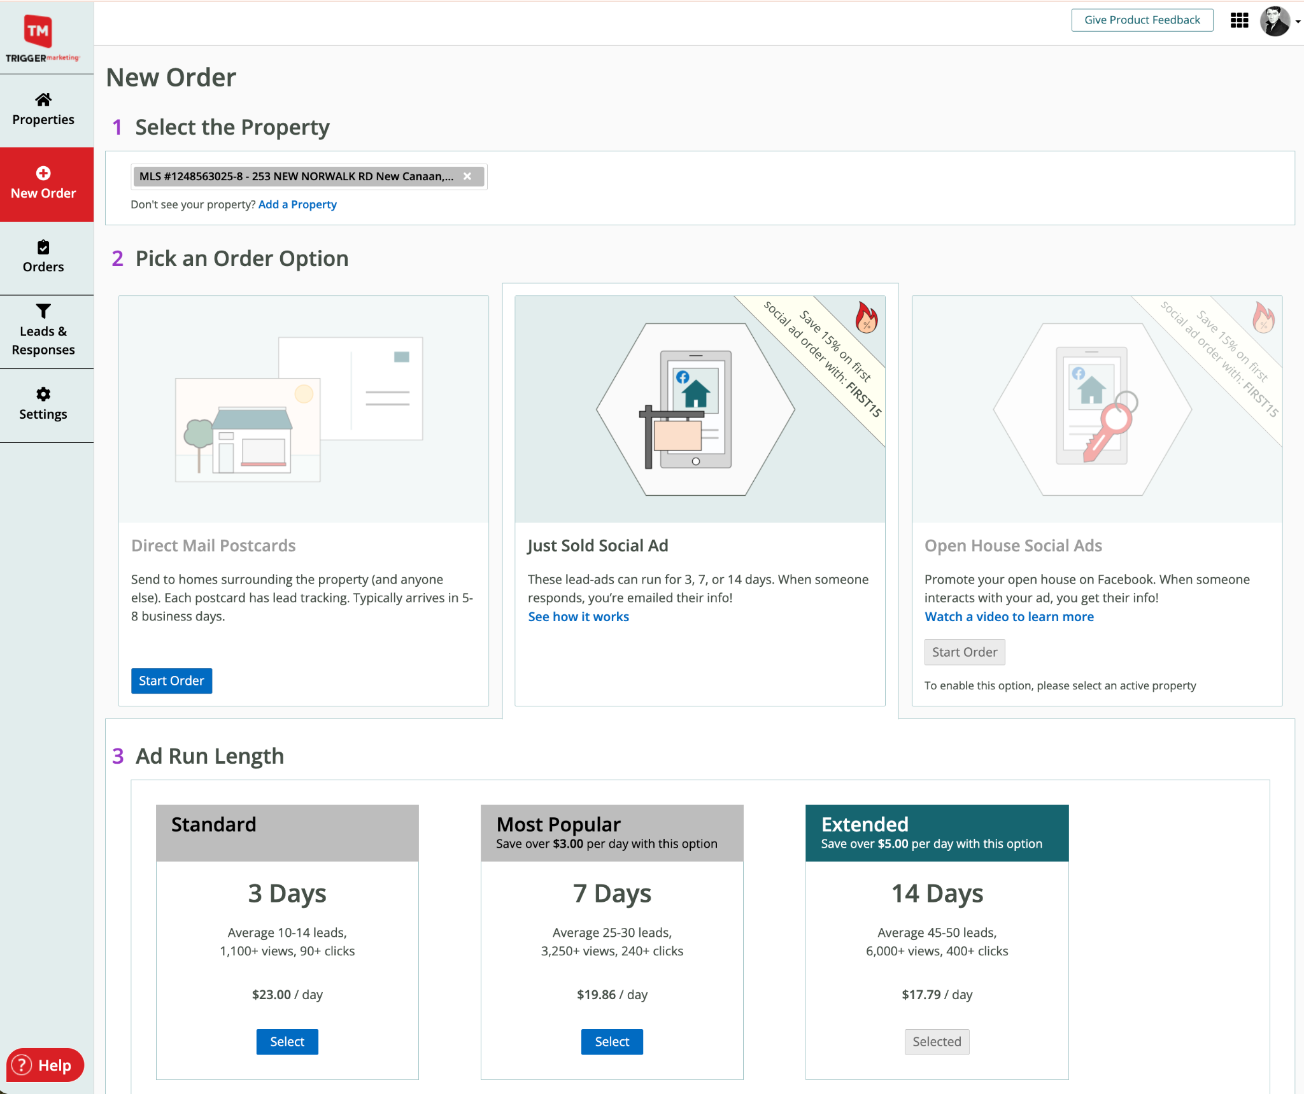Viewport: 1304px width, 1094px height.
Task: Click the $17.79 / day price
Action: (937, 994)
